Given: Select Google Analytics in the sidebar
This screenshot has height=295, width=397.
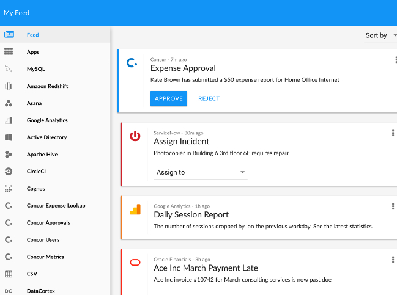Looking at the screenshot, I should pos(55,120).
